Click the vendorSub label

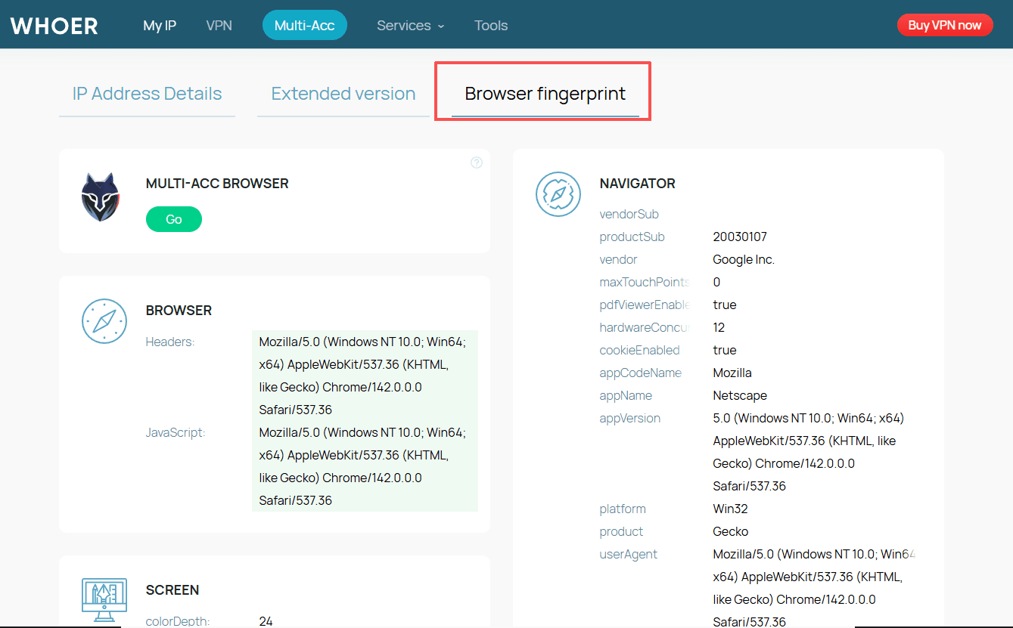(x=629, y=214)
